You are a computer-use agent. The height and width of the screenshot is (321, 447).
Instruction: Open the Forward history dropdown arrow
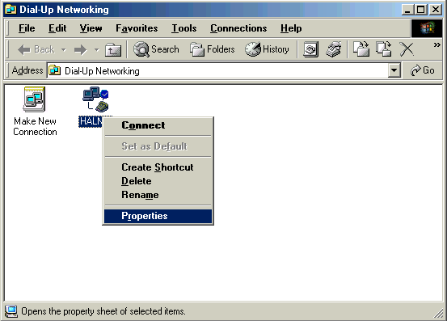(x=97, y=50)
